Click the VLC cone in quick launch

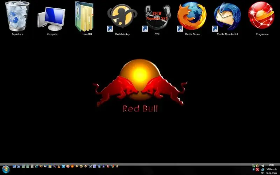click(x=59, y=166)
